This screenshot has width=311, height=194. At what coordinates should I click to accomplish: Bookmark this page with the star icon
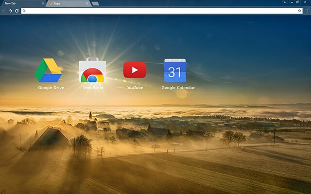click(299, 11)
